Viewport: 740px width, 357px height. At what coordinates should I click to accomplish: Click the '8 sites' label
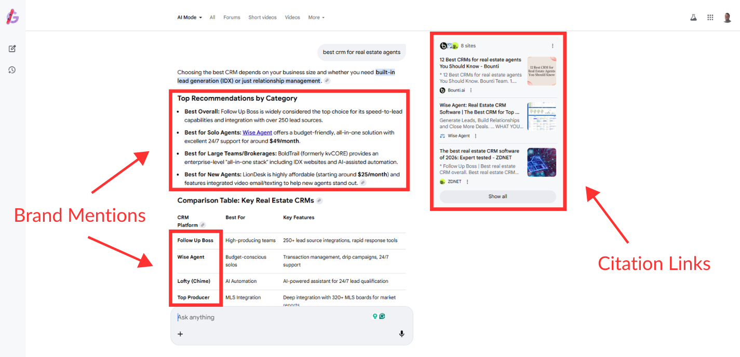pyautogui.click(x=468, y=46)
